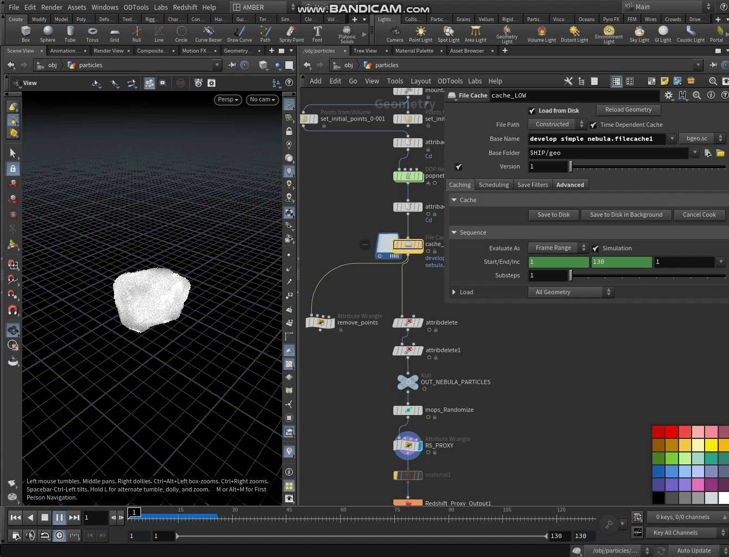The width and height of the screenshot is (729, 557).
Task: Add a Sky Light from shelf
Action: click(639, 34)
